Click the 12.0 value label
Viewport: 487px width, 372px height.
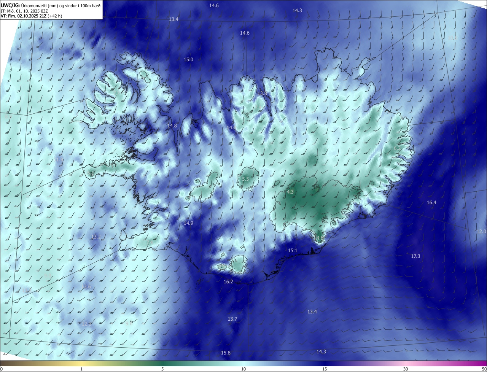pyautogui.click(x=481, y=231)
